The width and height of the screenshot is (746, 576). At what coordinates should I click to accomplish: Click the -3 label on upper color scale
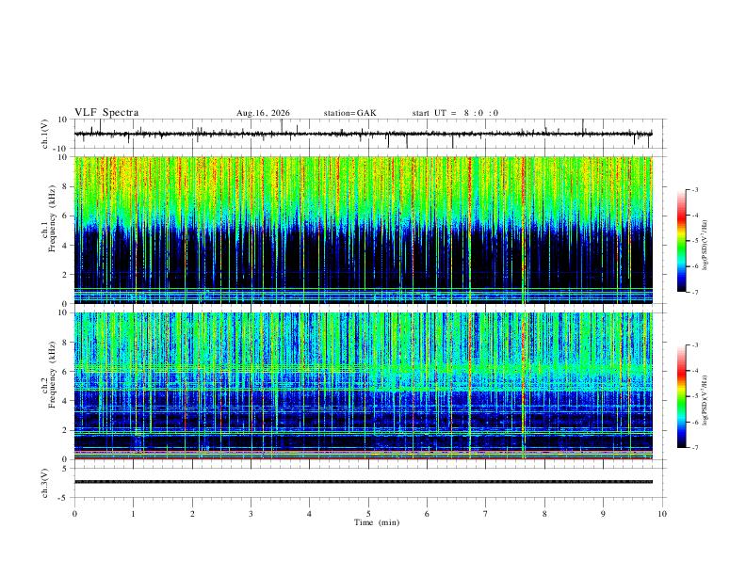click(694, 189)
